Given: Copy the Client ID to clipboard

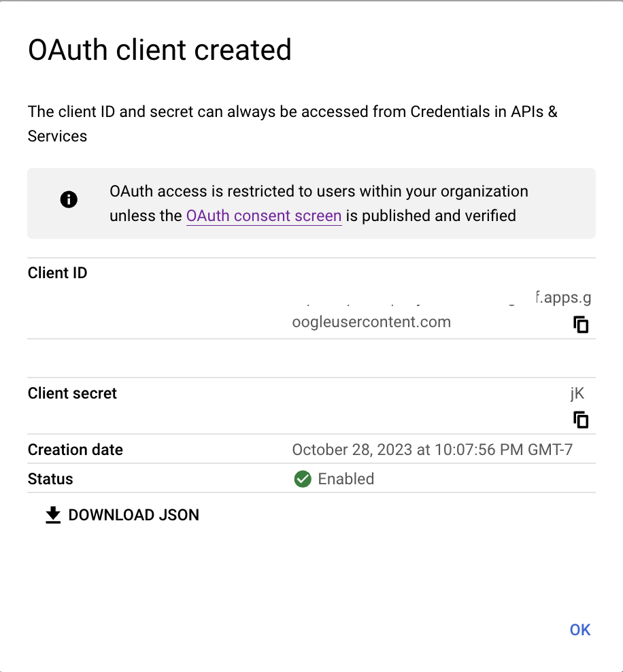Looking at the screenshot, I should click(x=581, y=324).
